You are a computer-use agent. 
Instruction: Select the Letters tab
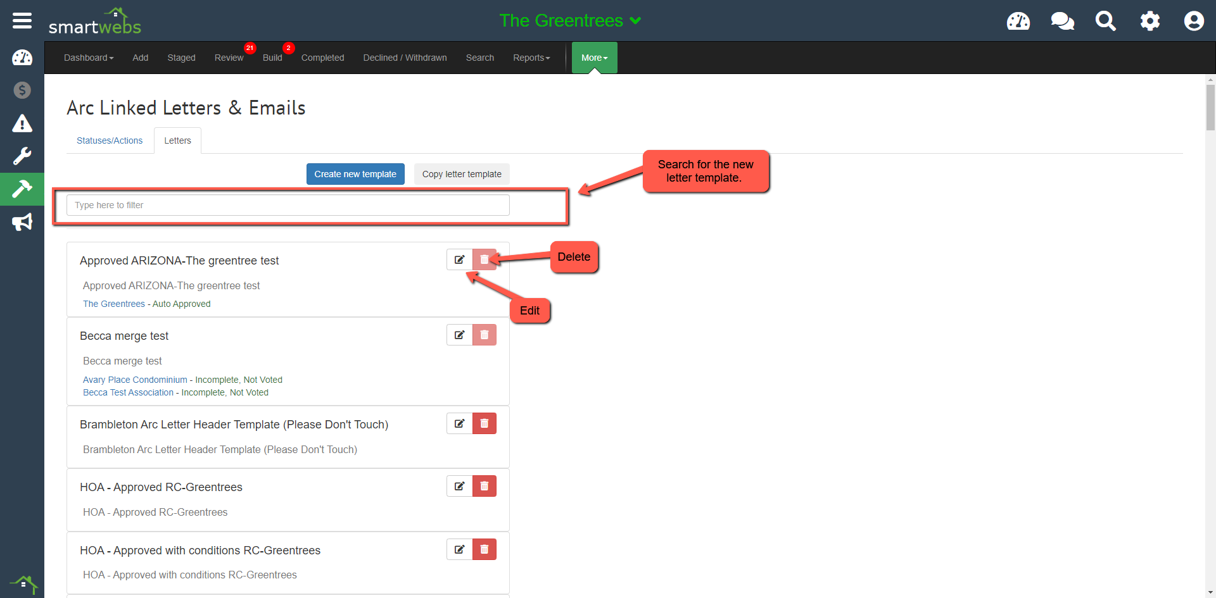[x=177, y=140]
